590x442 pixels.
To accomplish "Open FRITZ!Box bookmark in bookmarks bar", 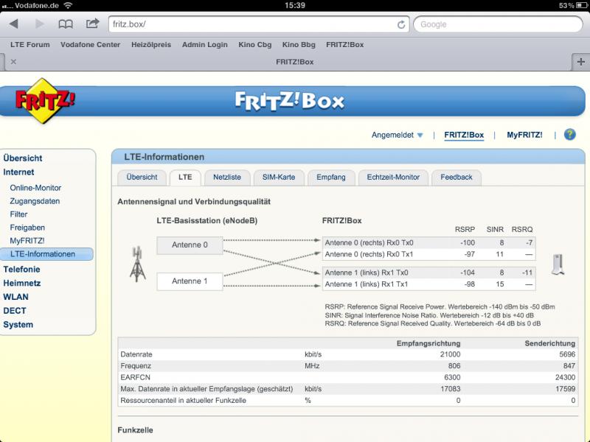I will 344,45.
